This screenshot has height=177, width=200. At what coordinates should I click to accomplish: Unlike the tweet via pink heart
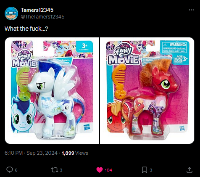(100, 170)
